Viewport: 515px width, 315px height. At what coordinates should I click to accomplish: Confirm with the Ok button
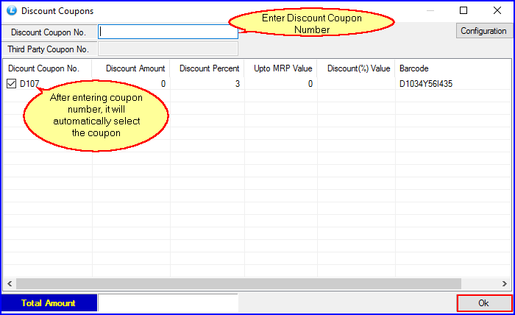(x=484, y=302)
